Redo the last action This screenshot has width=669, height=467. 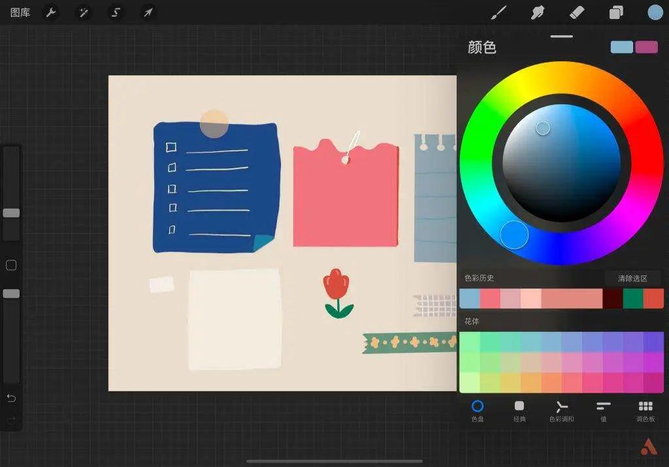coord(11,419)
